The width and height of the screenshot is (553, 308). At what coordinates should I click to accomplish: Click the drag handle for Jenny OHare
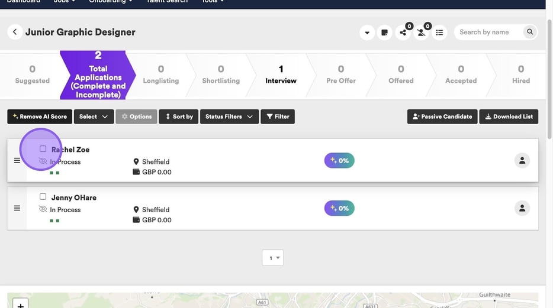(x=17, y=208)
